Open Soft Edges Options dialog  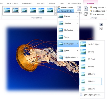tap(92, 95)
